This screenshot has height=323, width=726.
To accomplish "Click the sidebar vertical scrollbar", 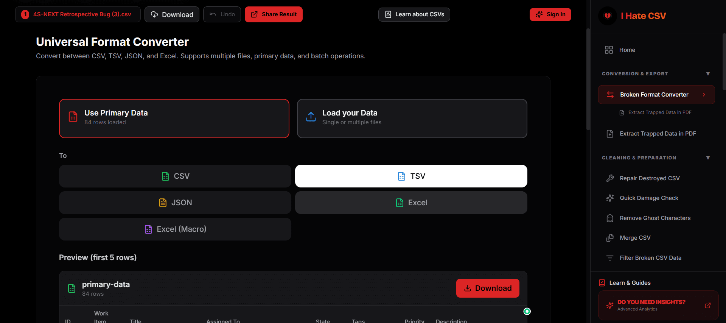I will pos(724,62).
